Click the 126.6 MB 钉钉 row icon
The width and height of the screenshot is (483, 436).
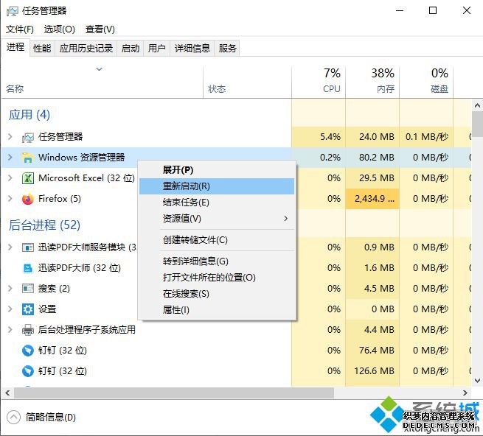coord(28,371)
